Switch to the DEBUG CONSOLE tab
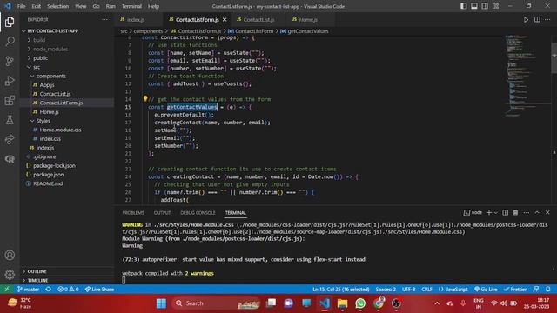Image resolution: width=557 pixels, height=313 pixels. (198, 212)
